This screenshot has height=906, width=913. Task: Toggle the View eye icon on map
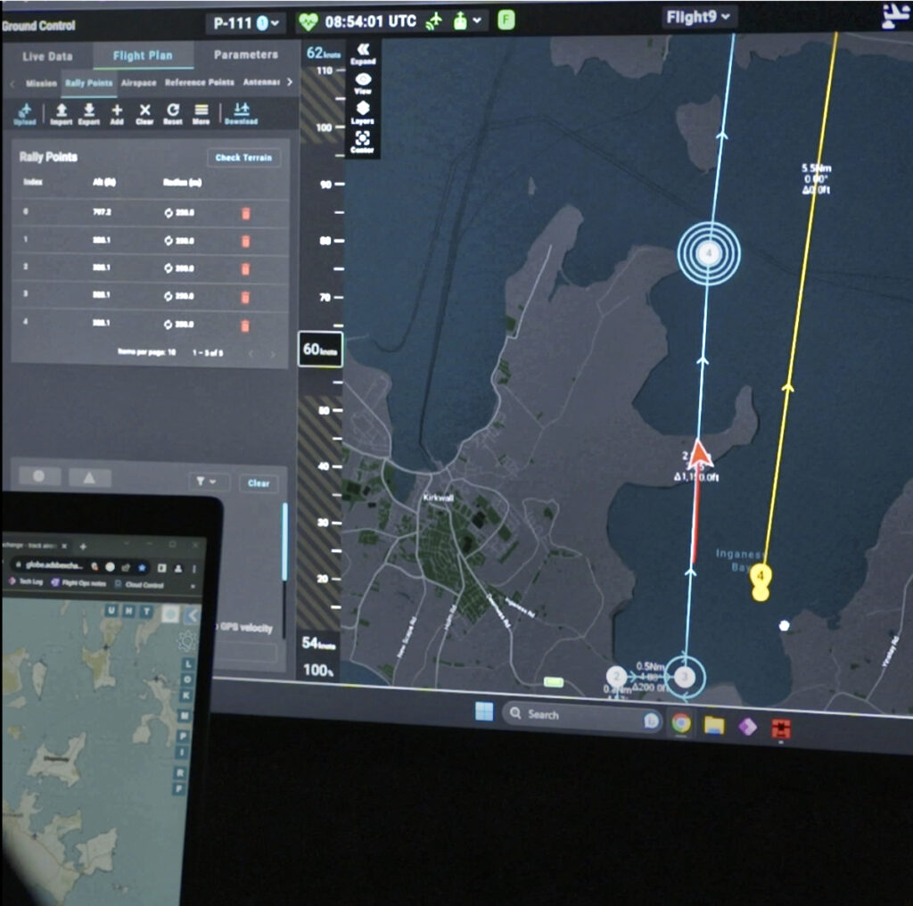[363, 82]
